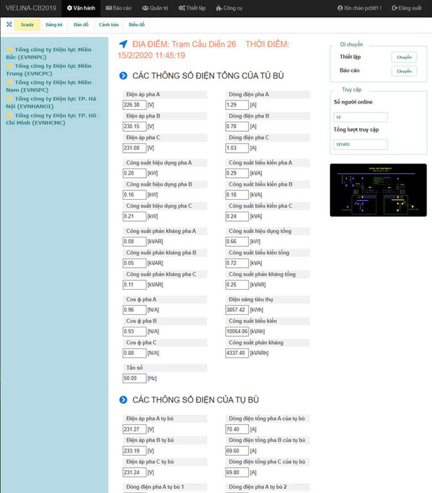Click Chuyển button next to Báo cáo
The image size is (432, 493).
click(x=404, y=71)
